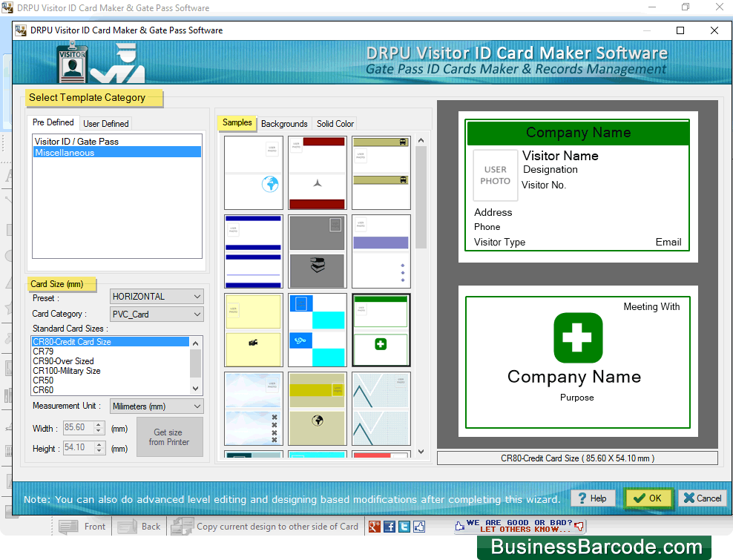Expand the Preset HORIZONTAL dropdown
The width and height of the screenshot is (733, 560).
157,297
